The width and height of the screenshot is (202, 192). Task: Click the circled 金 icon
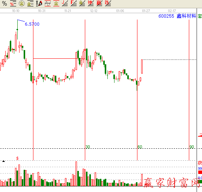coord(22,3)
